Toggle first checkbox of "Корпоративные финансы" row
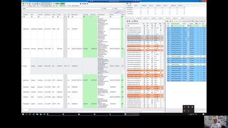Screen dimensions: 228x128 point(144,52)
